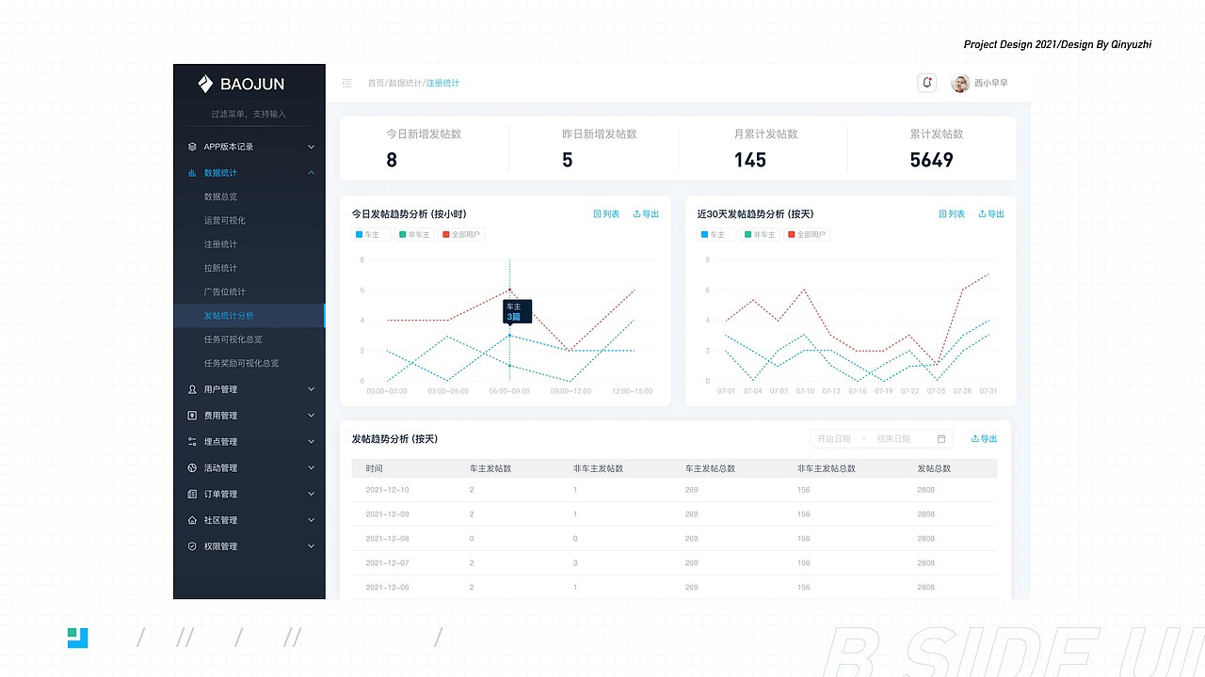Expand the 社区管理 chevron

(311, 520)
